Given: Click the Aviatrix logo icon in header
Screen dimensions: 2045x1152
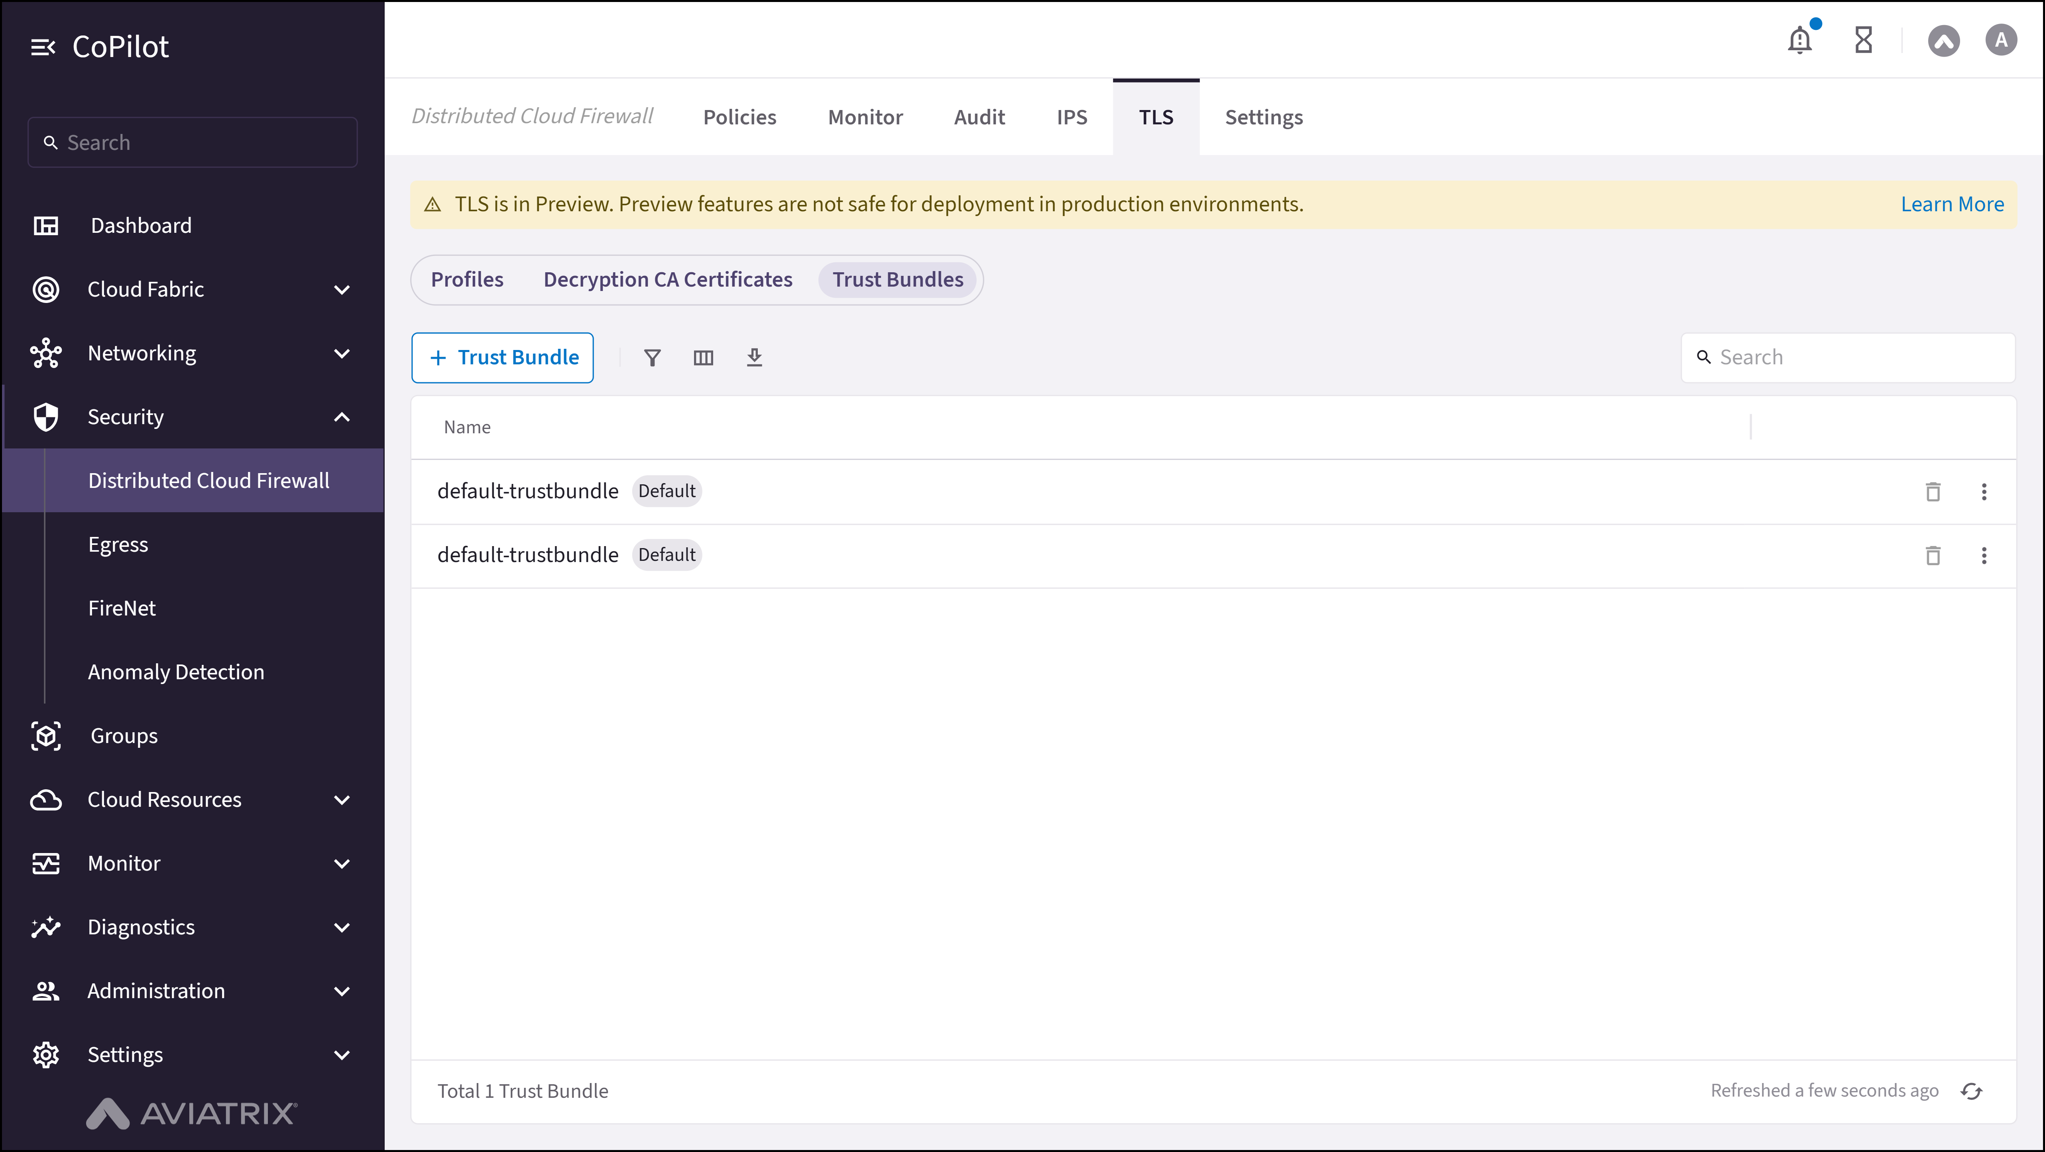Looking at the screenshot, I should [x=1943, y=41].
